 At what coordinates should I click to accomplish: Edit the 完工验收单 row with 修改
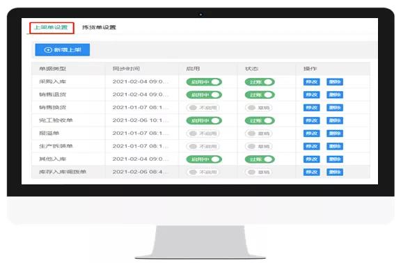coord(311,120)
